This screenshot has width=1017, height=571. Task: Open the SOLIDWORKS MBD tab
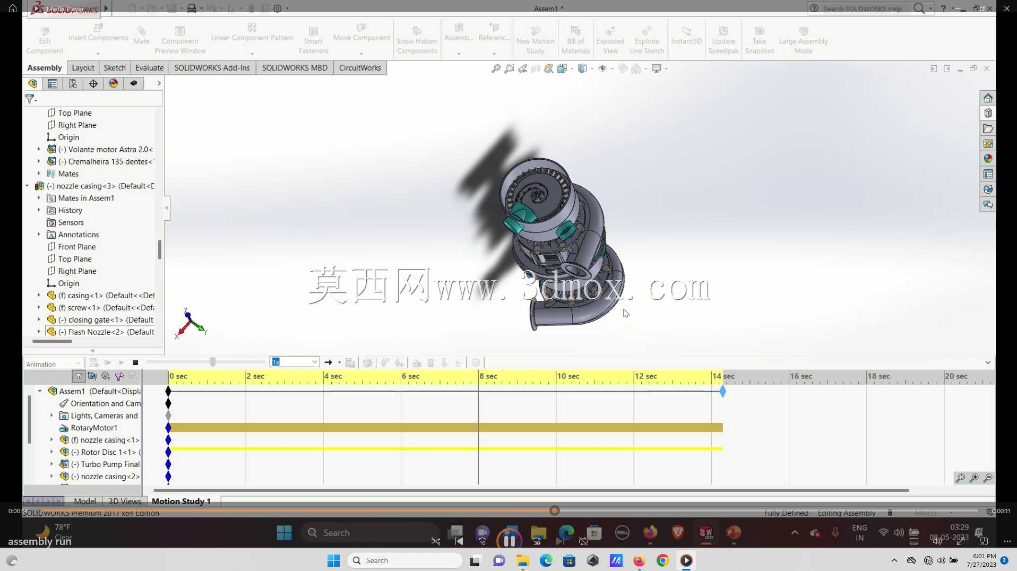click(295, 68)
